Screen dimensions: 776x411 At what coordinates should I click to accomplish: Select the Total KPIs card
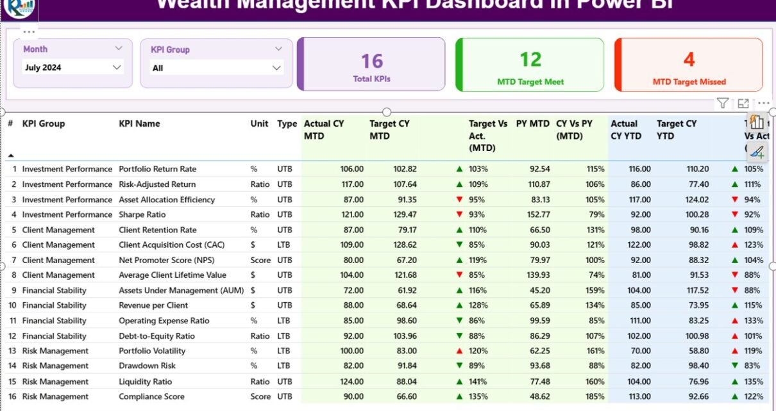tap(371, 64)
